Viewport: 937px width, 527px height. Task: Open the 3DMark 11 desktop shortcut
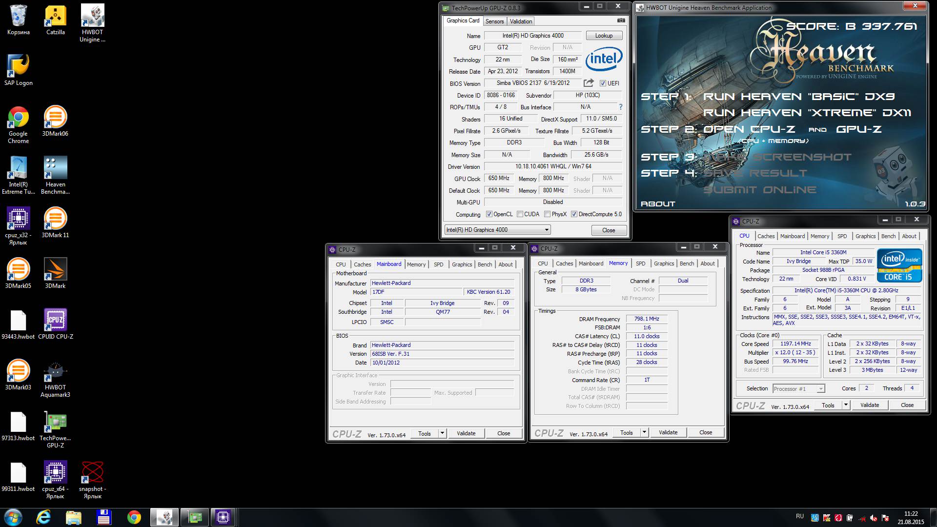point(55,223)
